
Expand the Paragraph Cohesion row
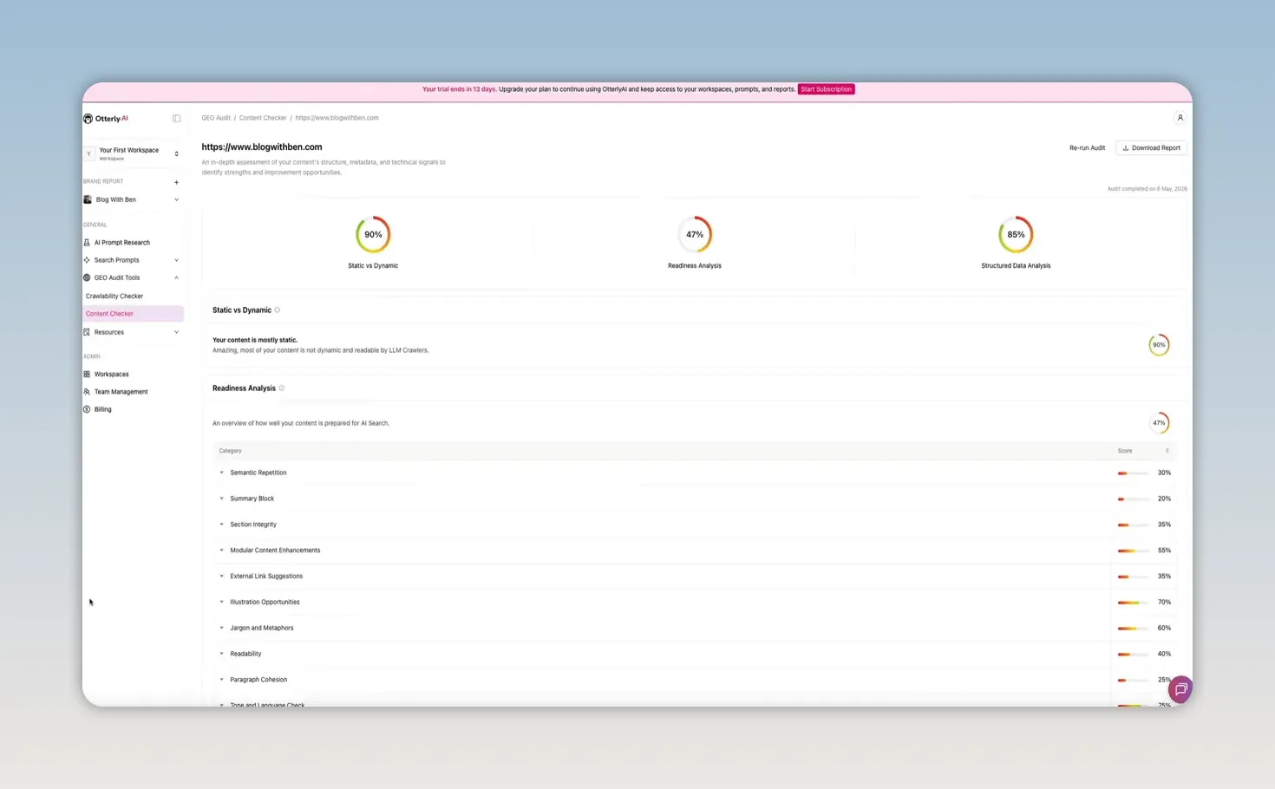point(222,680)
